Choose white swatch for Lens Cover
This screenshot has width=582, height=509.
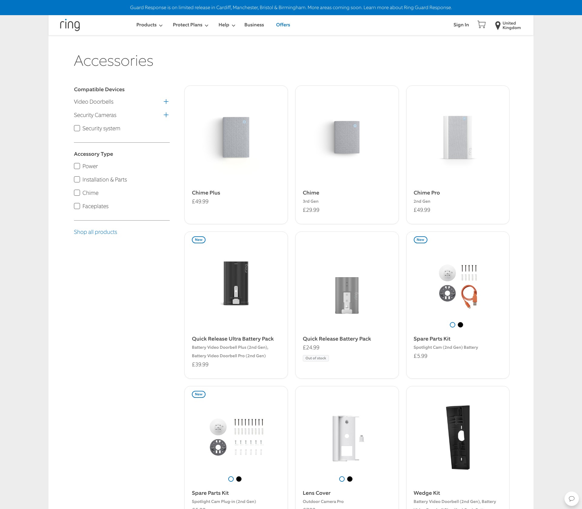[342, 479]
